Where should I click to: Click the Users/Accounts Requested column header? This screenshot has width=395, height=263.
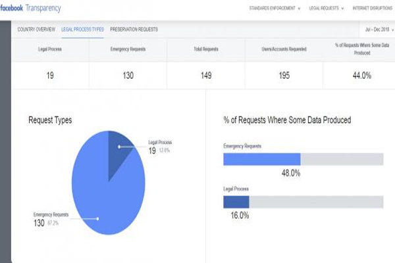(284, 49)
